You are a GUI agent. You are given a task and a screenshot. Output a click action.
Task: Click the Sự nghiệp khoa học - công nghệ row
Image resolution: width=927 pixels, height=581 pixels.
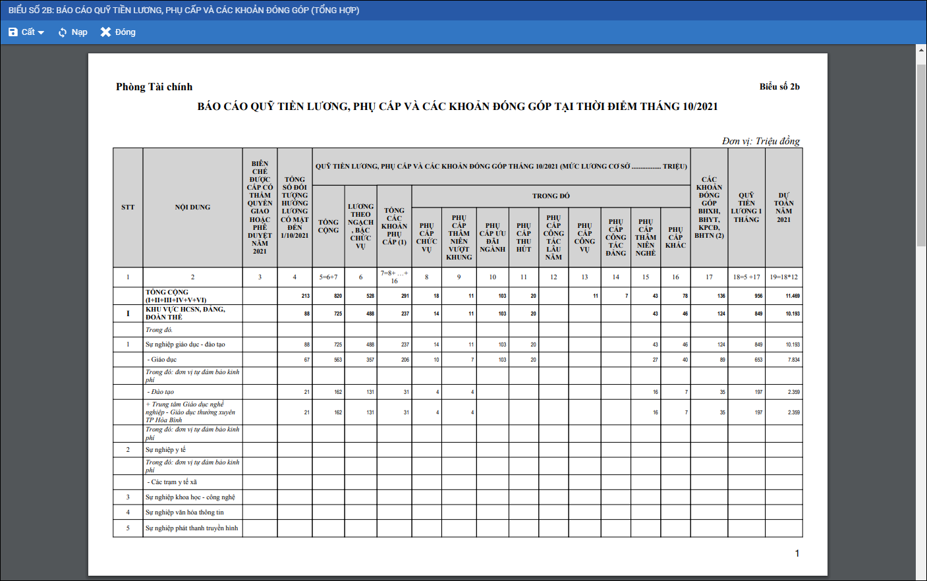point(190,497)
